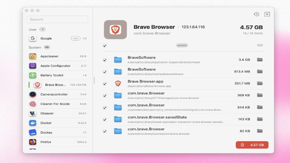
Task: Reveal BraveSoftware 3.4 GB folder in Finder
Action: (260, 60)
